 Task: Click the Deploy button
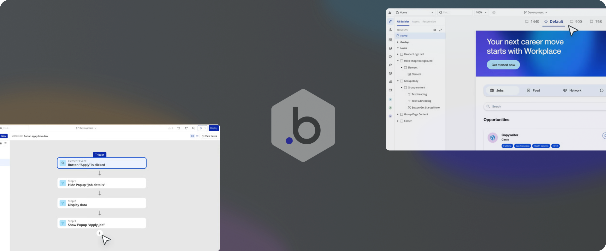214,128
